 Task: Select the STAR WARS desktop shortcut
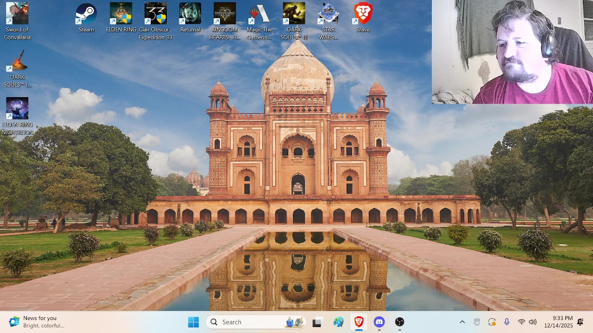(328, 21)
